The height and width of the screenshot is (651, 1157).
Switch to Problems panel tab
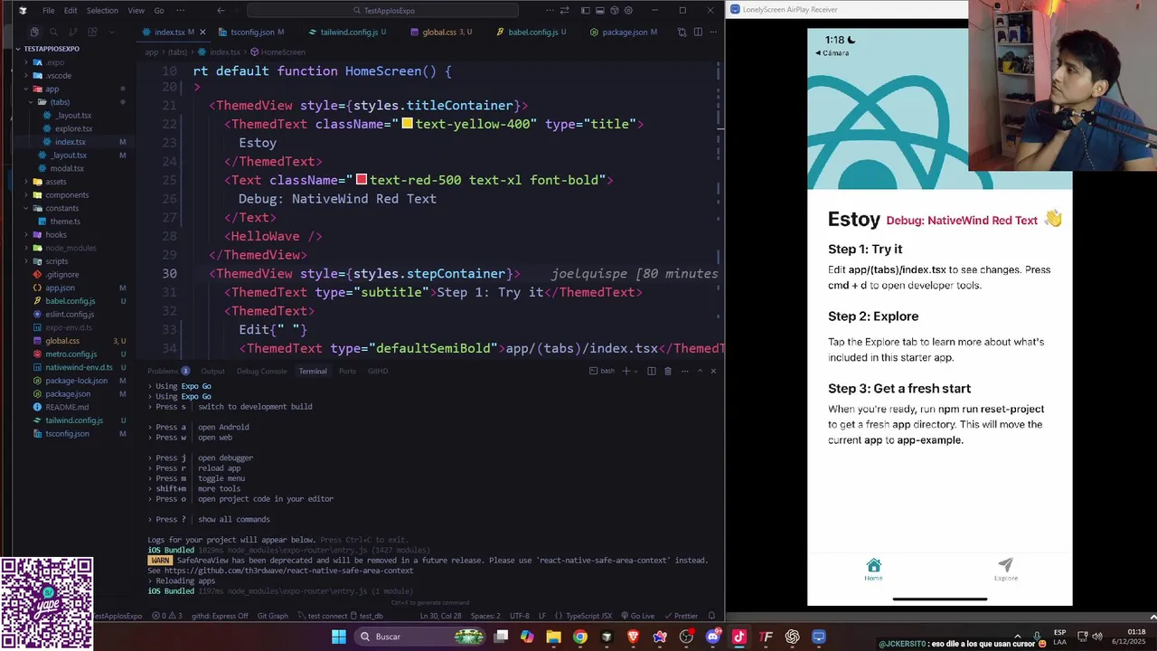(168, 371)
